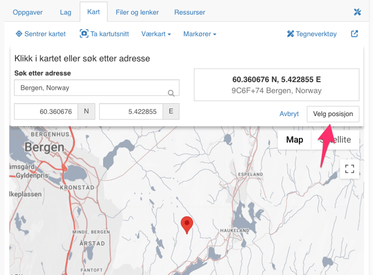Click the tools wrench icon top right
Image resolution: width=373 pixels, height=275 pixels.
click(357, 12)
